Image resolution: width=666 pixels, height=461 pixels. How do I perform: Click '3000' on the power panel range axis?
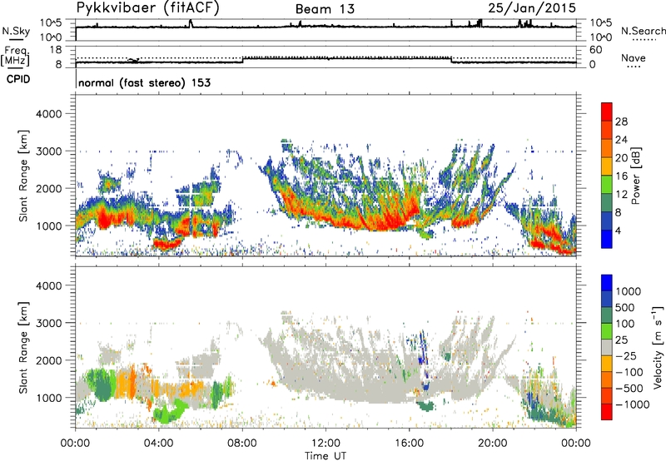[x=48, y=151]
